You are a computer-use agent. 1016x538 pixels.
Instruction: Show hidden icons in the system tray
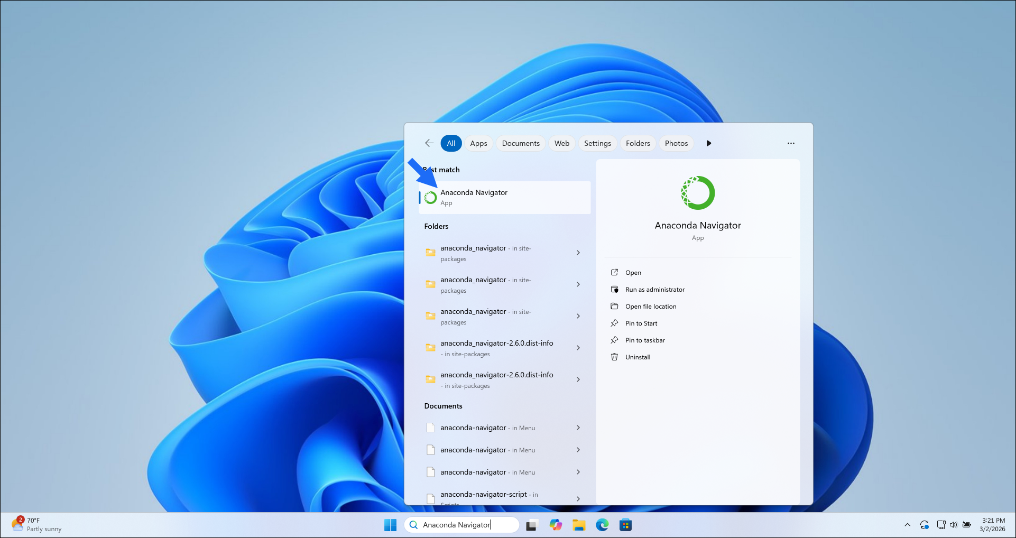907,524
